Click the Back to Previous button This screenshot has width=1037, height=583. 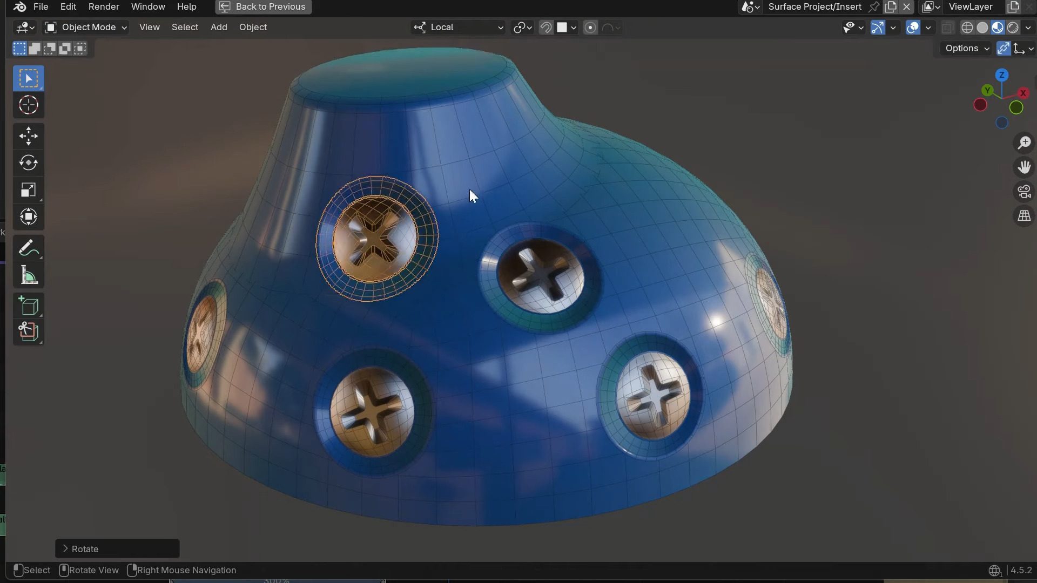click(x=263, y=6)
